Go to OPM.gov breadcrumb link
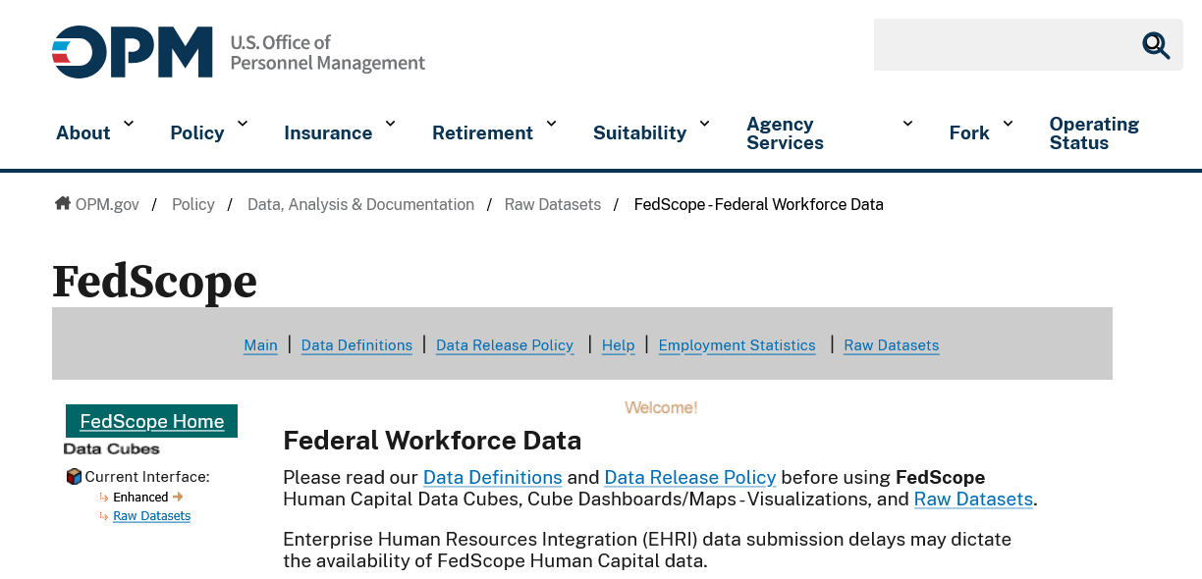1202x579 pixels. (107, 204)
